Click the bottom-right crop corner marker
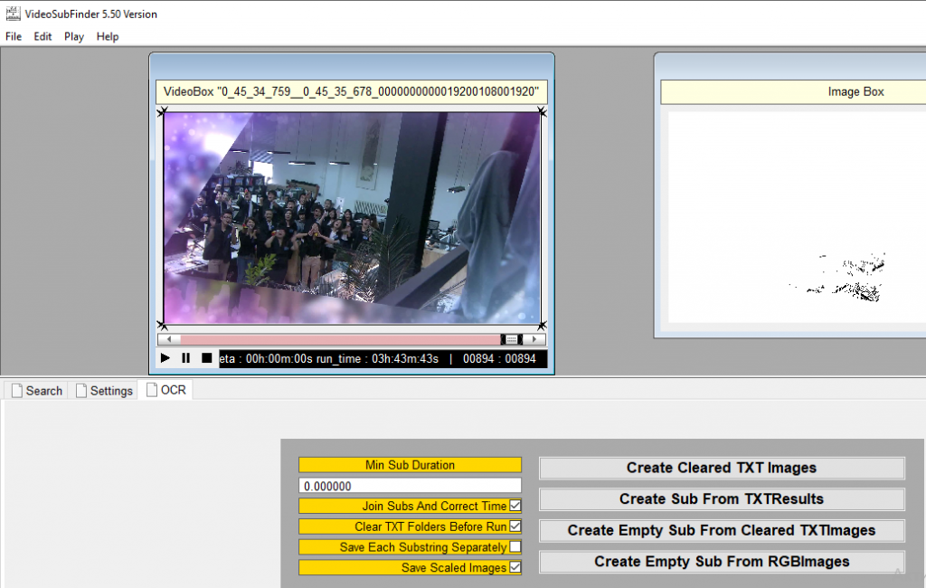This screenshot has height=588, width=926. coord(542,325)
